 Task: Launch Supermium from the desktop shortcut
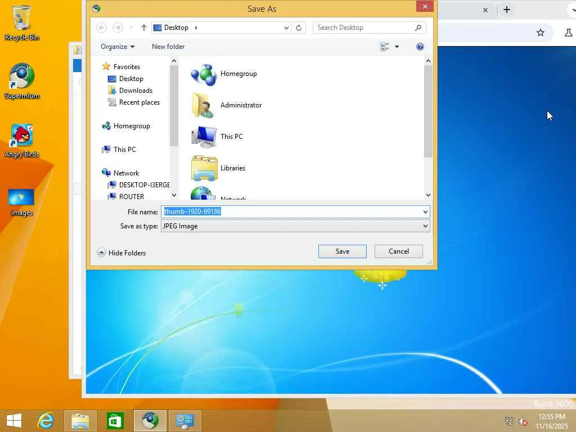[21, 81]
